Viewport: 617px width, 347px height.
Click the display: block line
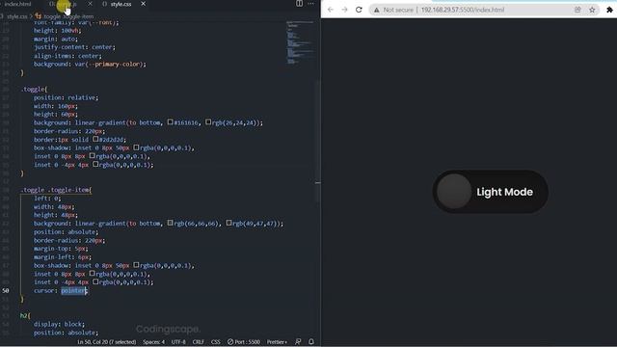click(59, 324)
